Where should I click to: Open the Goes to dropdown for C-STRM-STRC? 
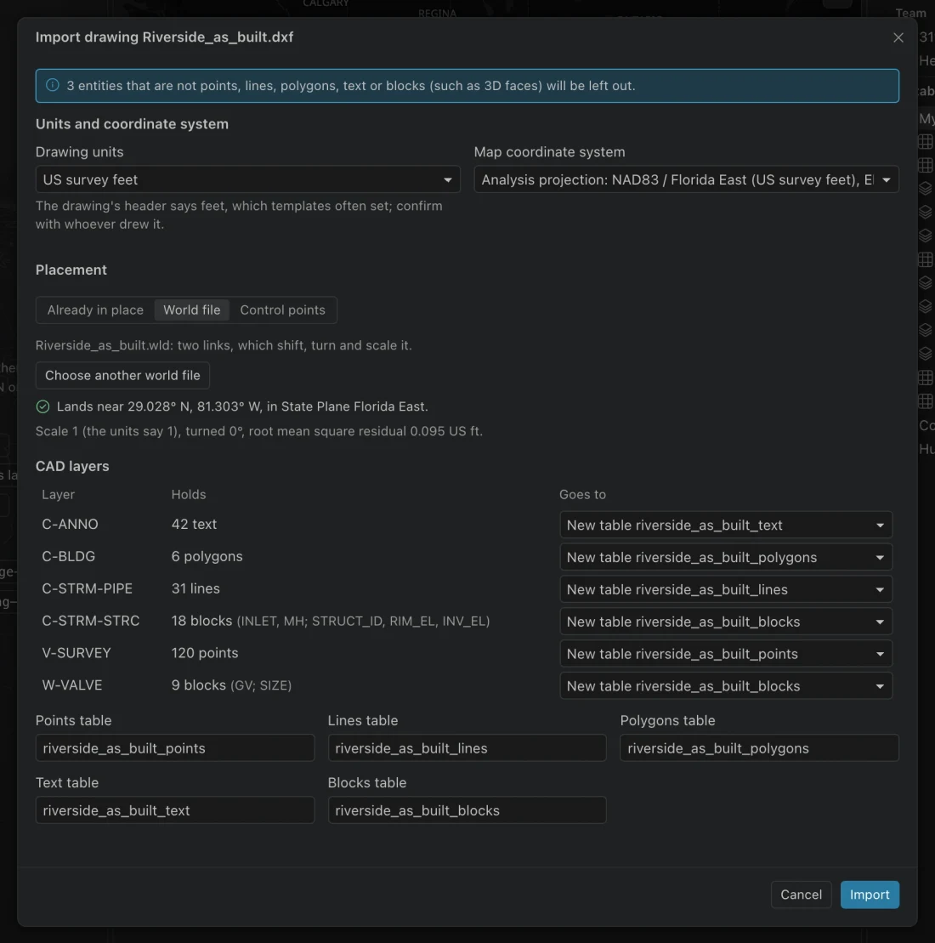tap(726, 622)
